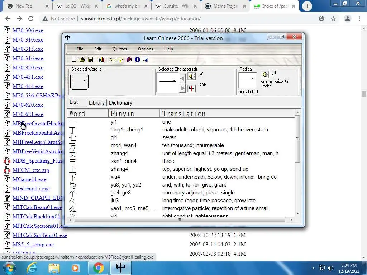The height and width of the screenshot is (275, 367).
Task: Open Windows Start menu orb
Action: (9, 268)
